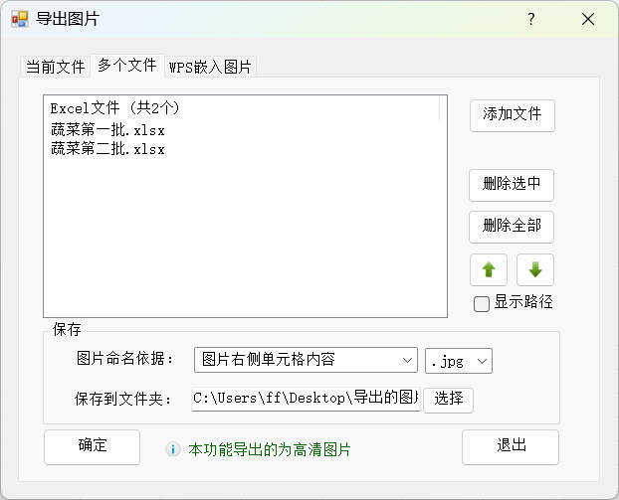This screenshot has width=619, height=500.
Task: Confirm with the 确定 button
Action: (x=93, y=445)
